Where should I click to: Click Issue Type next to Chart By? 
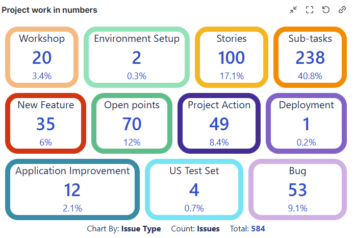(x=141, y=229)
